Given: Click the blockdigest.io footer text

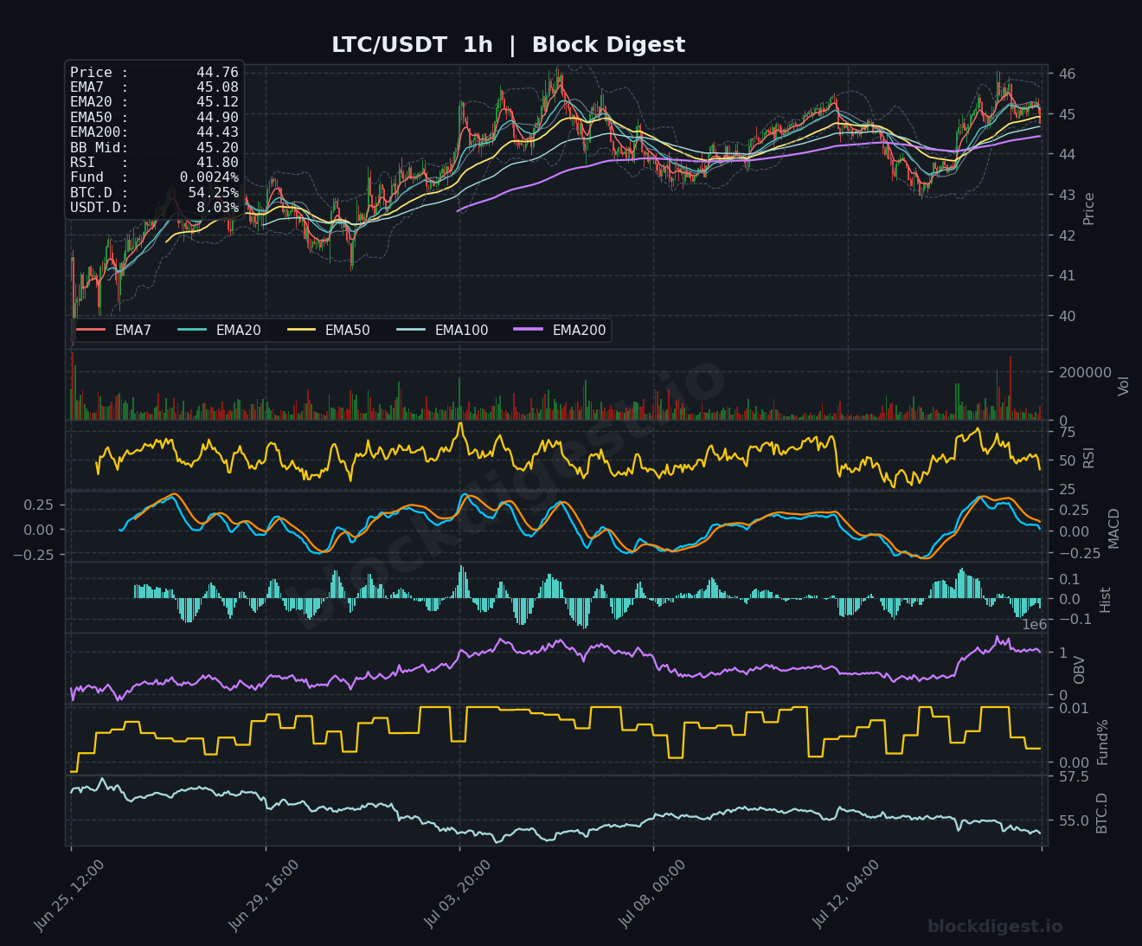Looking at the screenshot, I should tap(995, 927).
